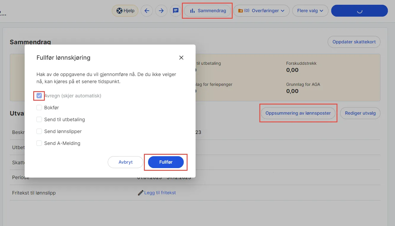Click Rediger utvalg
Image resolution: width=395 pixels, height=226 pixels.
tap(360, 113)
